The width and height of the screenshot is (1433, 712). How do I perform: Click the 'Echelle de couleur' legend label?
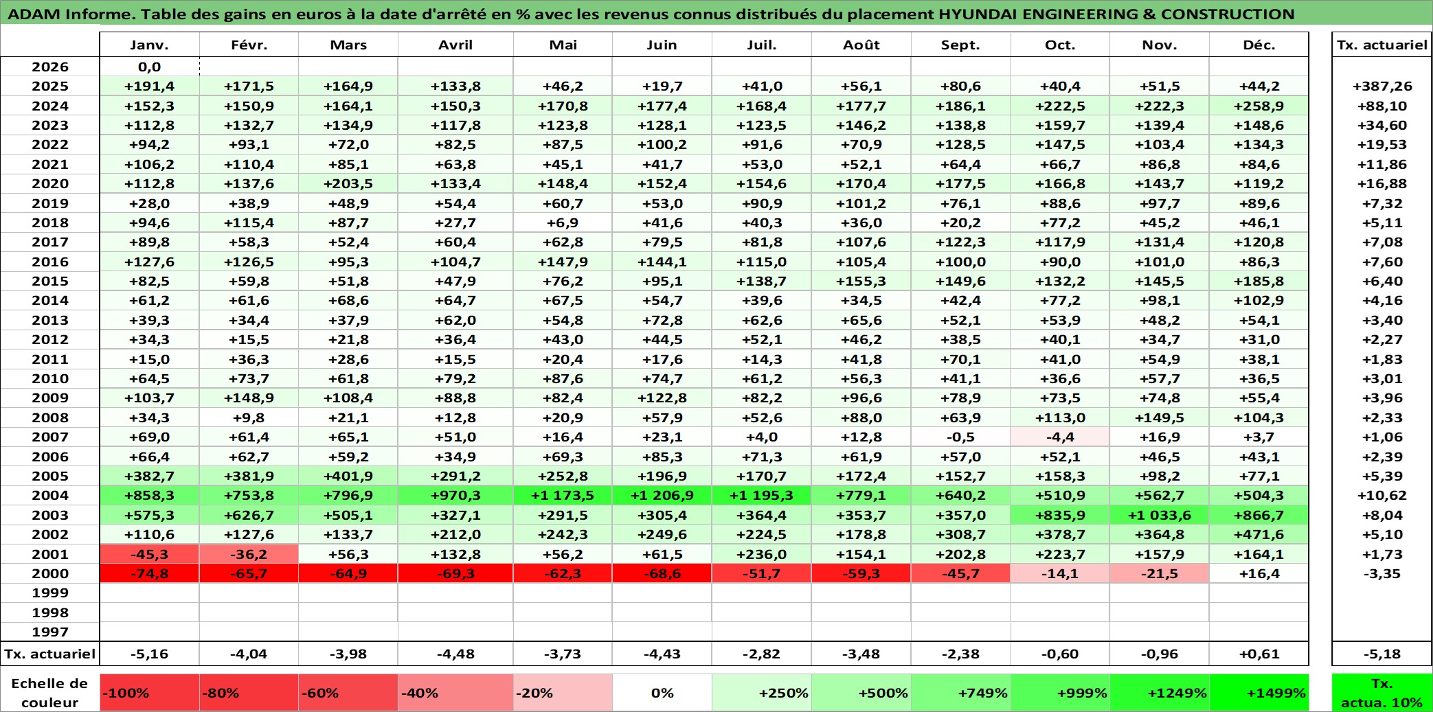coord(49,693)
